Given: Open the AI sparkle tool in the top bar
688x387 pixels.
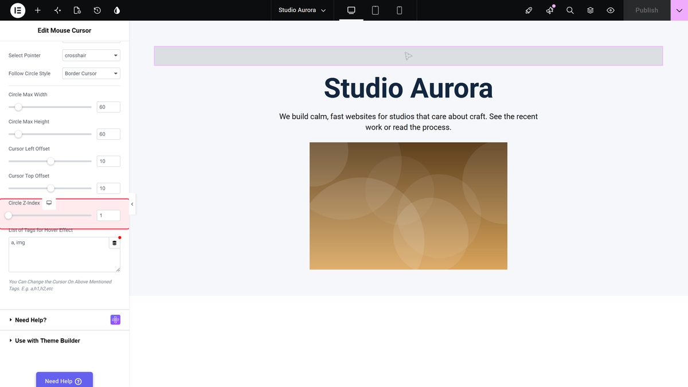Looking at the screenshot, I should coord(57,10).
